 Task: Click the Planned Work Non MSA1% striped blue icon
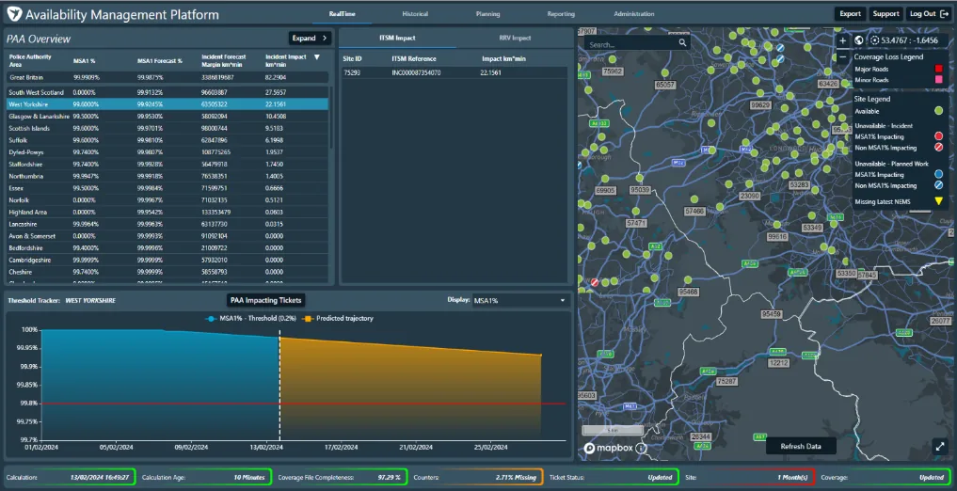(x=939, y=186)
